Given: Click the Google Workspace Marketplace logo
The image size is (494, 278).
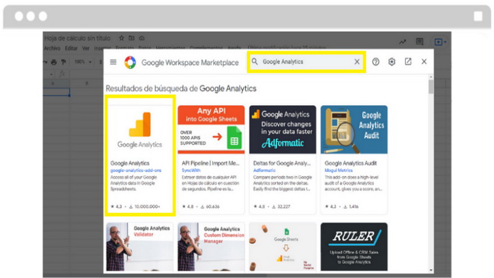Looking at the screenshot, I should click(x=130, y=62).
